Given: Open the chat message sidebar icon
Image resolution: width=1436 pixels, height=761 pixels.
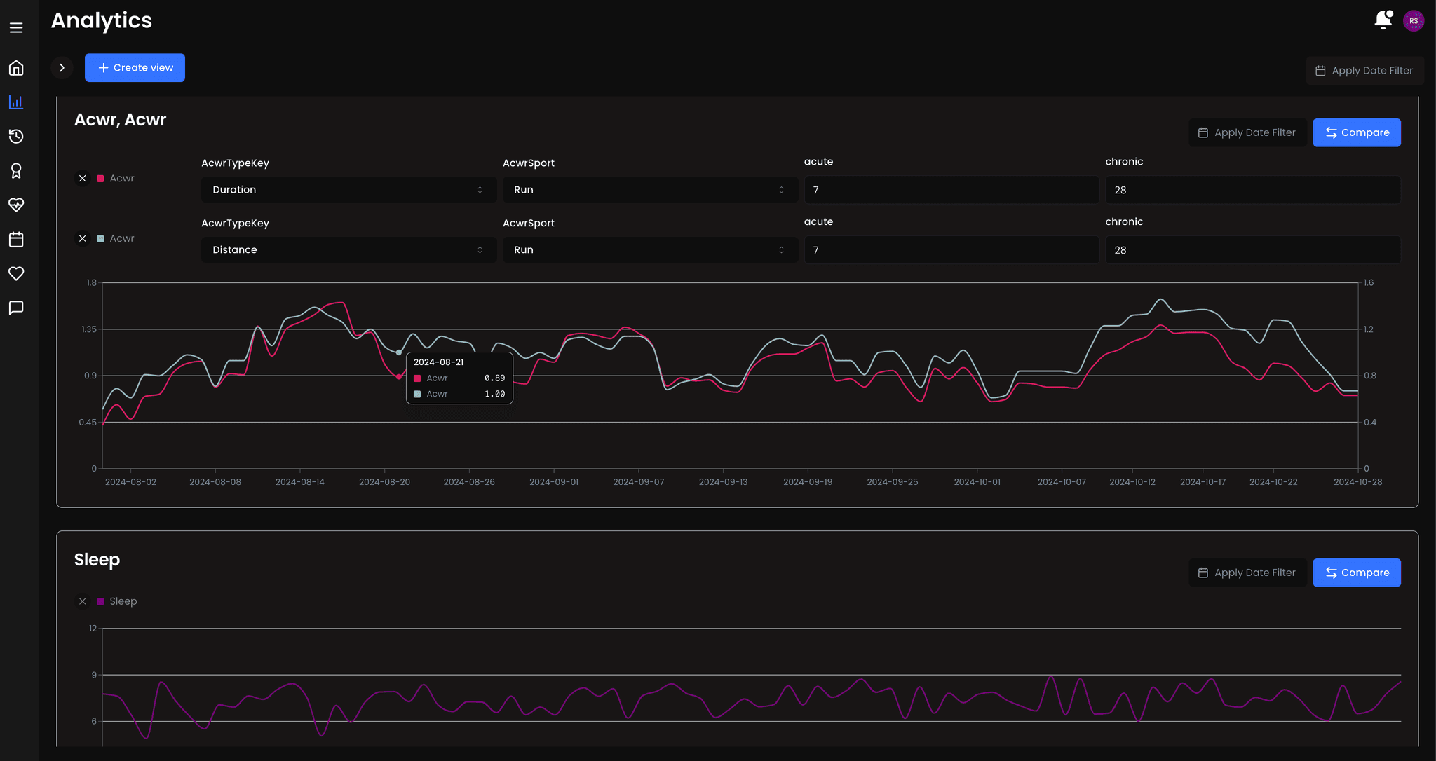Looking at the screenshot, I should 16,308.
